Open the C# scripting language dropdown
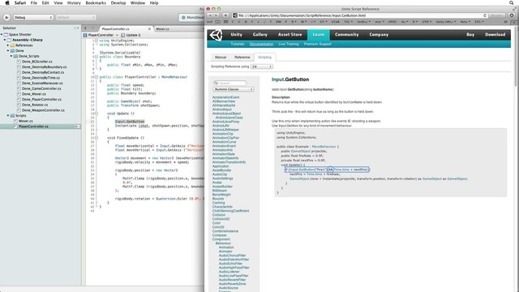Screen dimensions: 519x292 pyautogui.click(x=261, y=67)
